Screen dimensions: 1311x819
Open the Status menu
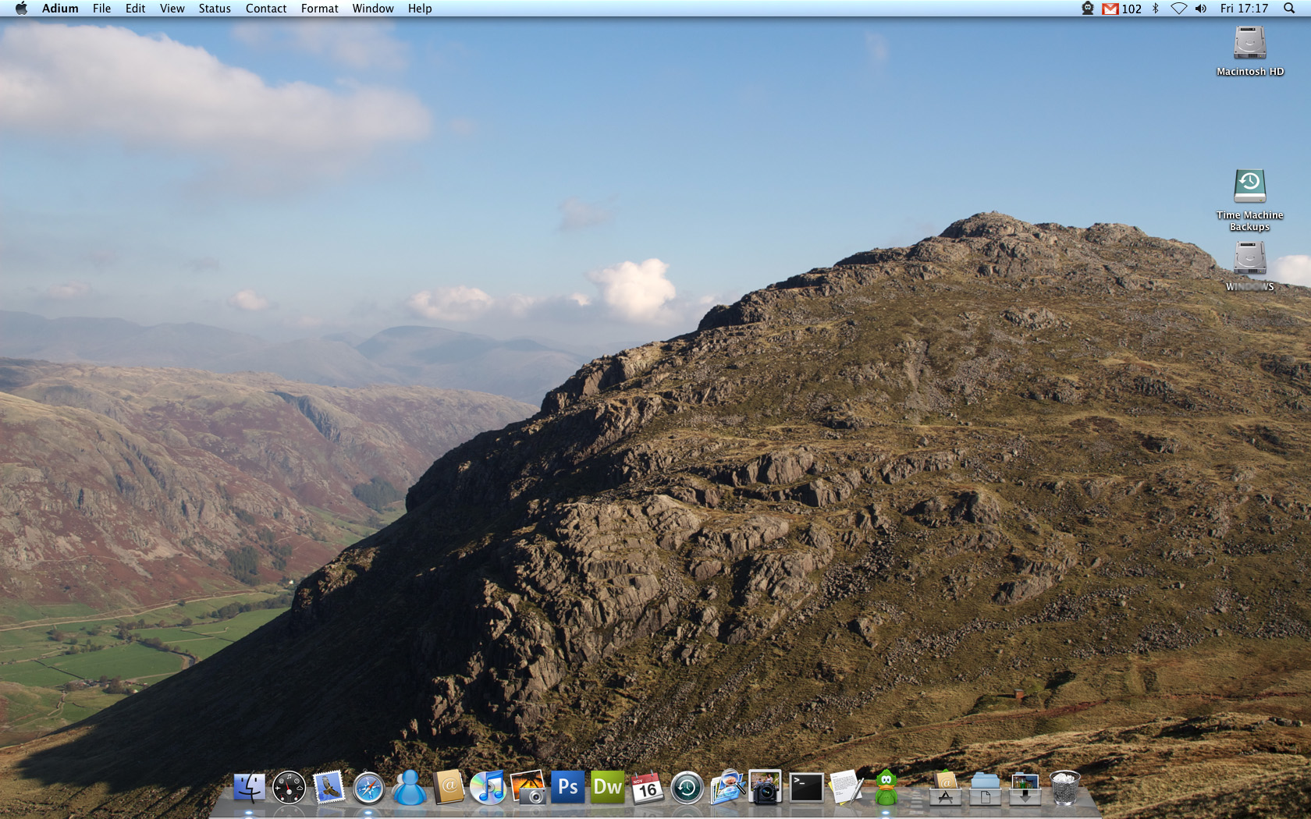click(215, 9)
